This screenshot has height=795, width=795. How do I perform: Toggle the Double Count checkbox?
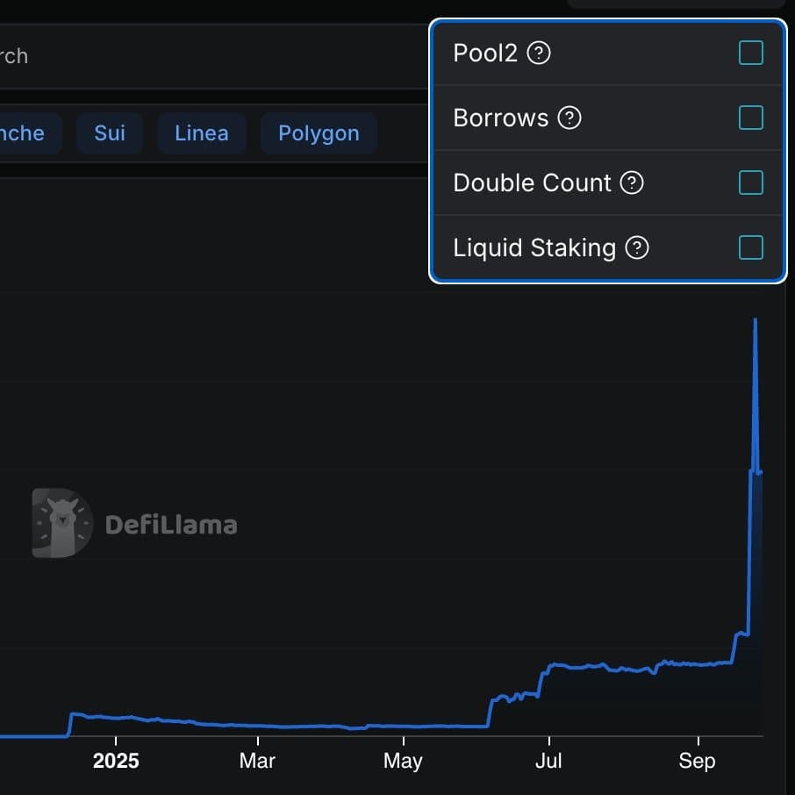[750, 183]
